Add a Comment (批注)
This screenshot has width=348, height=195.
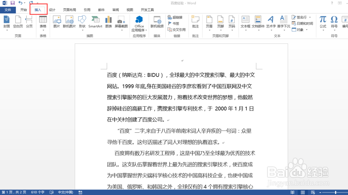coord(195,22)
